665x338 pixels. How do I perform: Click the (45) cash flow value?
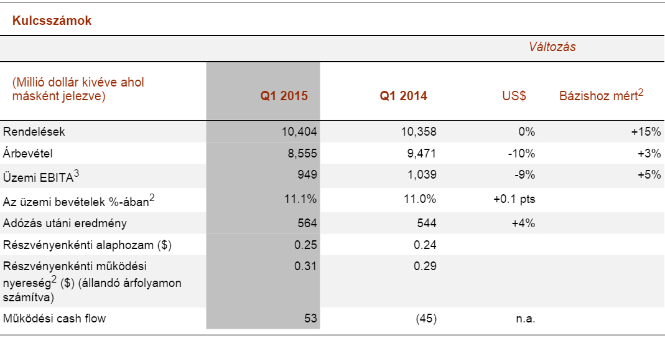(x=426, y=319)
